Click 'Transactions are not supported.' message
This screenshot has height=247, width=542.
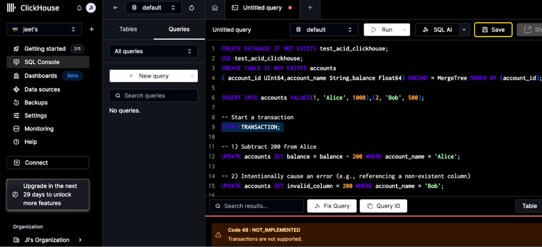click(x=265, y=239)
